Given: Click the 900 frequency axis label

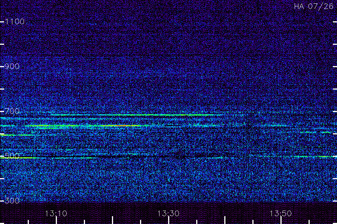Looking at the screenshot, I should tap(12, 66).
